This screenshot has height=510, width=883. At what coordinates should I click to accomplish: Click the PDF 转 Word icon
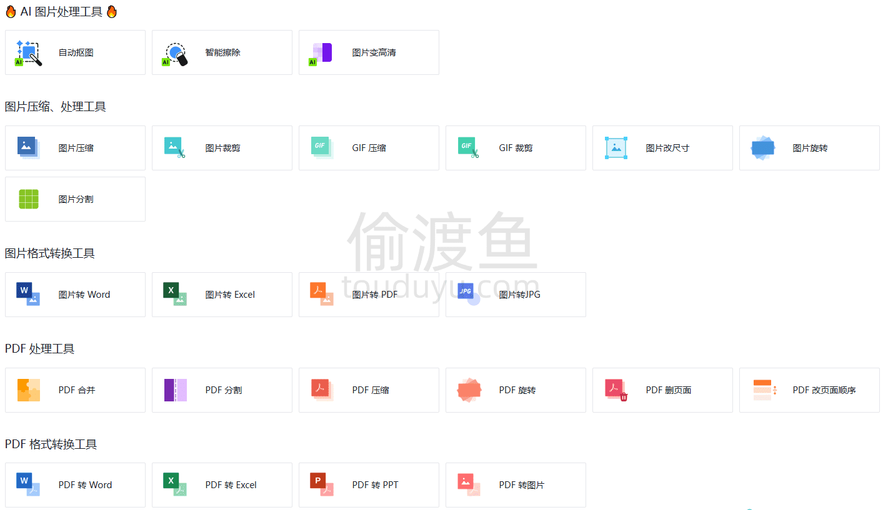coord(28,485)
